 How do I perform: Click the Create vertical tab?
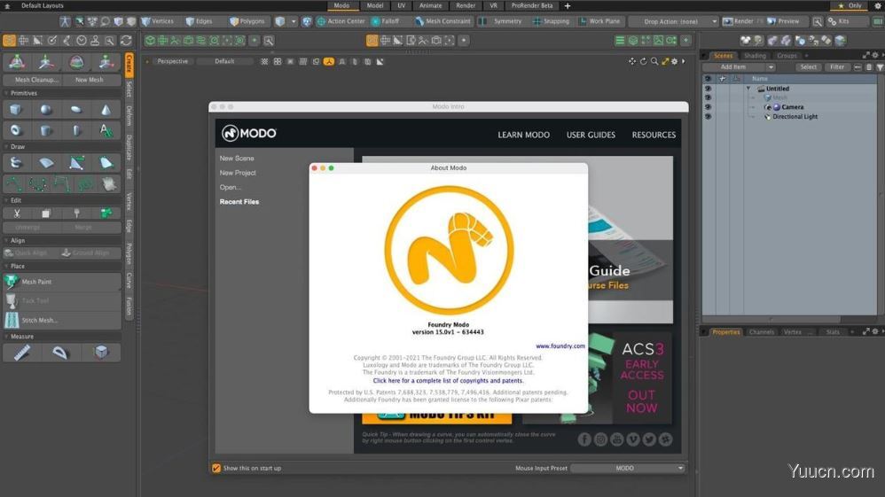tap(129, 65)
